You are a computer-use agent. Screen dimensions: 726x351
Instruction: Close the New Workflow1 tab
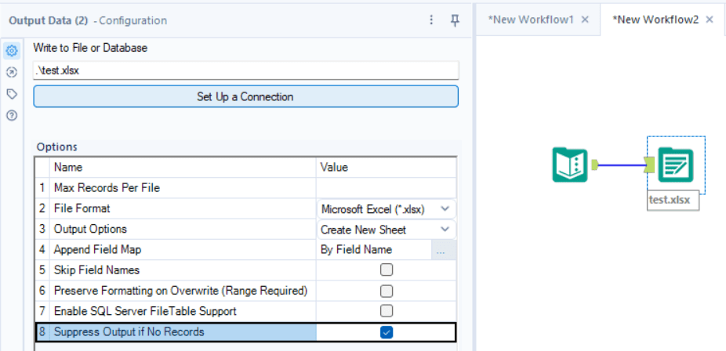(x=585, y=20)
